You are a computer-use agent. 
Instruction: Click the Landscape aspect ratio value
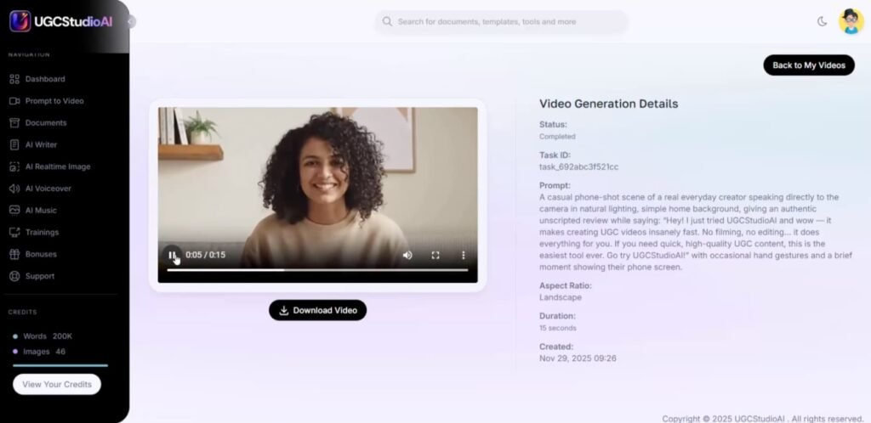pos(561,297)
